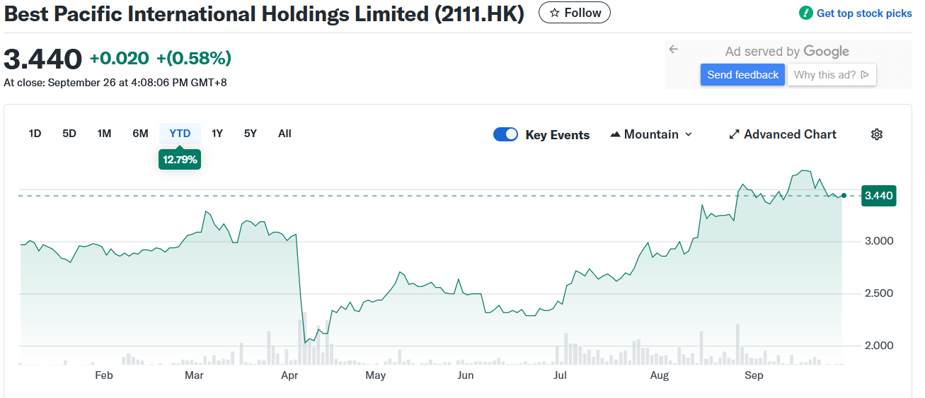The width and height of the screenshot is (925, 398).
Task: Click the May label on chart axis
Action: pyautogui.click(x=376, y=375)
